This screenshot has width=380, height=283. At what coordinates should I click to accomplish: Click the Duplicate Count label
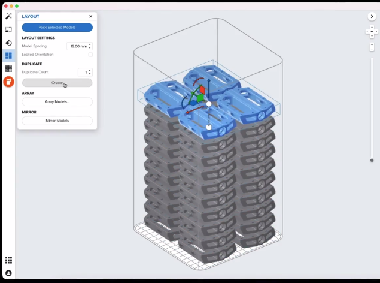(35, 72)
